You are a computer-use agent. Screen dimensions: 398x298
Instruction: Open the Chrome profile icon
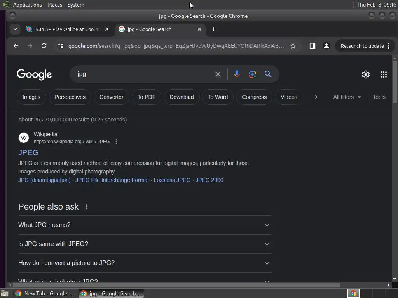click(326, 46)
